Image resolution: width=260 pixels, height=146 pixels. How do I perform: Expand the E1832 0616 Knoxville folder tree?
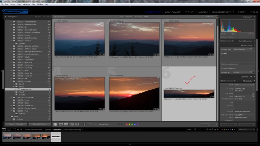[11, 41]
